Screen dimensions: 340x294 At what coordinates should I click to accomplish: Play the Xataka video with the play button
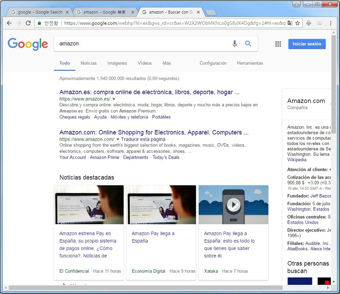tap(233, 205)
